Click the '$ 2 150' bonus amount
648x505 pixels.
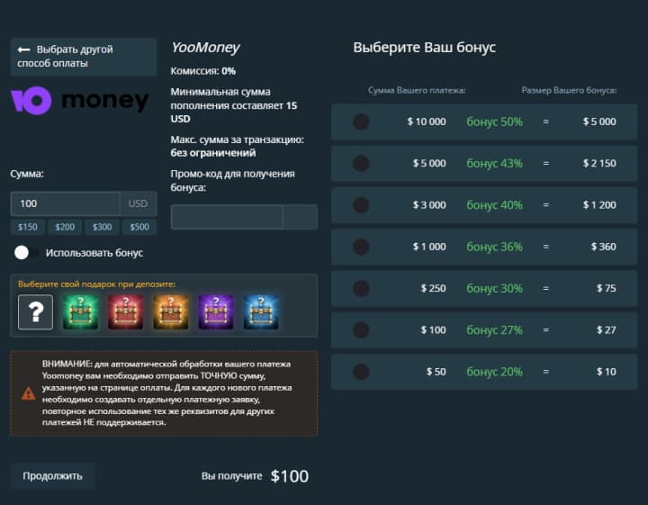pyautogui.click(x=599, y=163)
